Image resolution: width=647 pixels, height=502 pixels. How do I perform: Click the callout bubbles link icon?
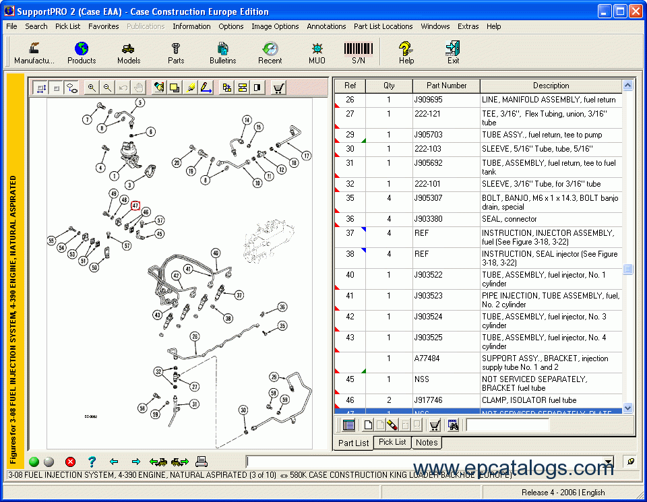[x=72, y=88]
